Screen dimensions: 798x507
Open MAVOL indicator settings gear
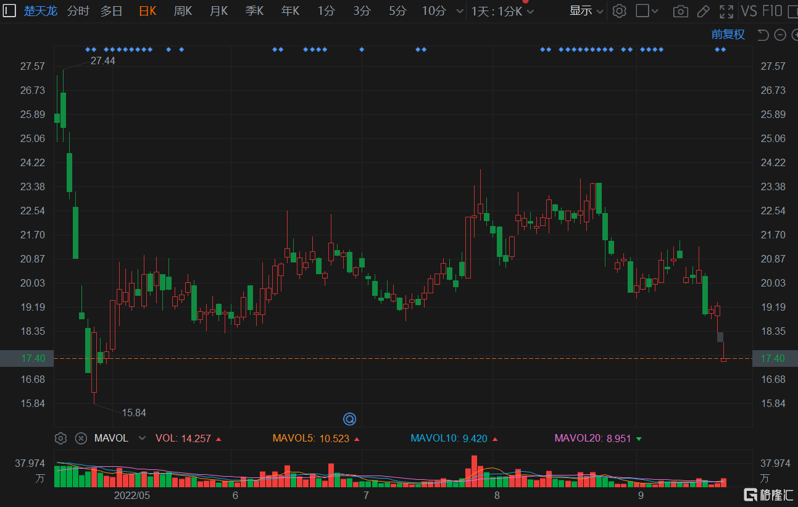60,438
